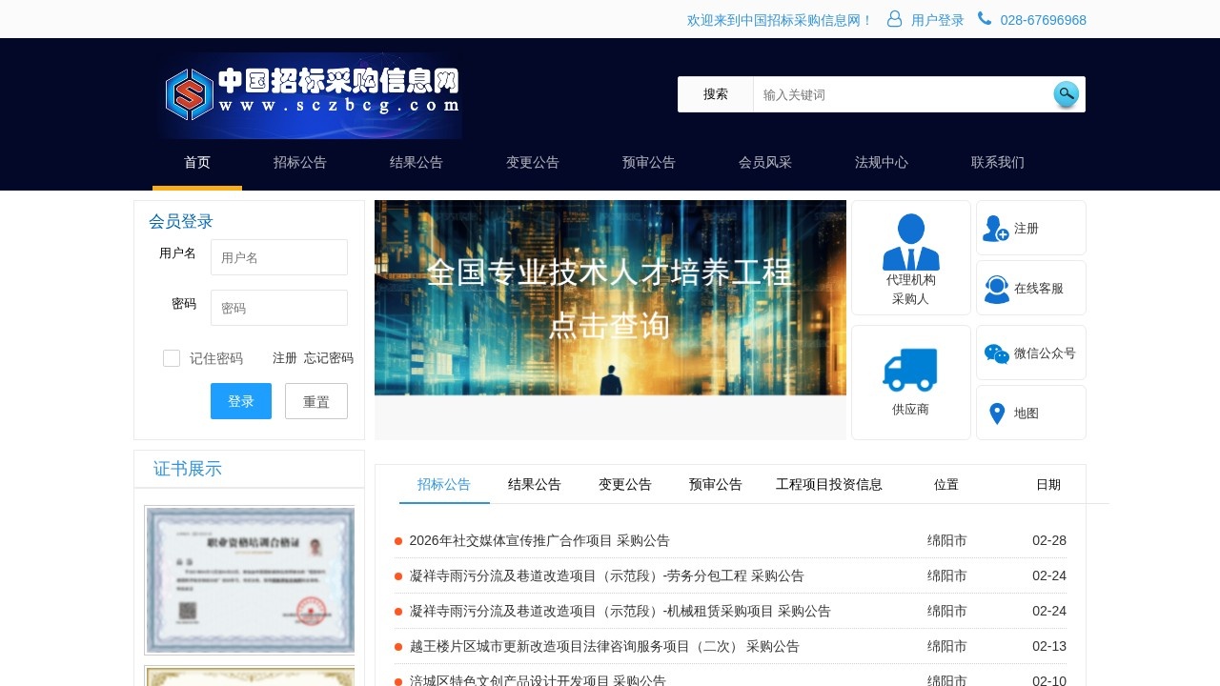Screen dimensions: 1220x686
Task: Open the 微信公众号 WeChat icon
Action: point(997,353)
